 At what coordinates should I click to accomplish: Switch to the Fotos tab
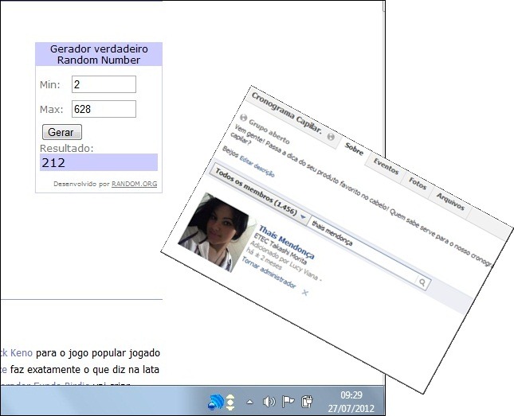418,182
